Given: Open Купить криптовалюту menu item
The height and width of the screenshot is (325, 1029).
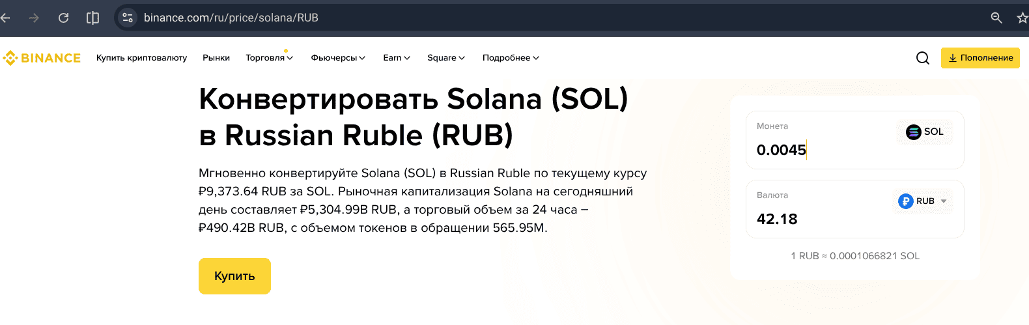Looking at the screenshot, I should tap(141, 58).
